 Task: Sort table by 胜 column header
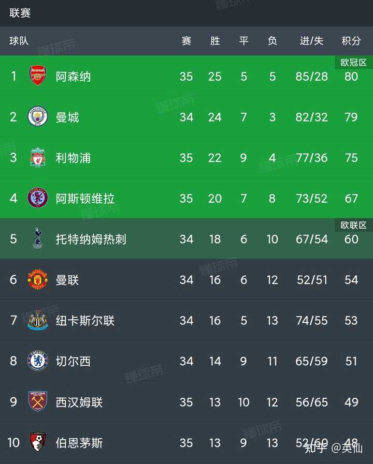[215, 41]
